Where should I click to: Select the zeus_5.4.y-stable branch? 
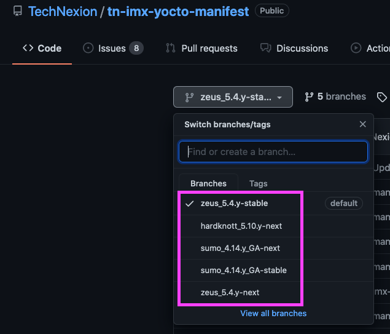point(273,203)
